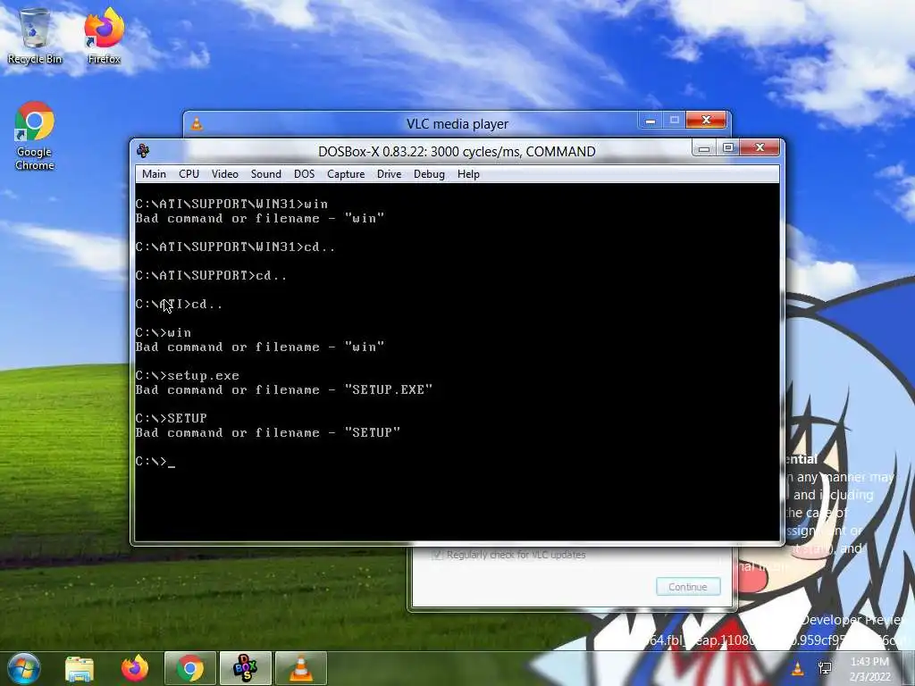Launch Firefox from the taskbar
This screenshot has height=686, width=915.
135,668
